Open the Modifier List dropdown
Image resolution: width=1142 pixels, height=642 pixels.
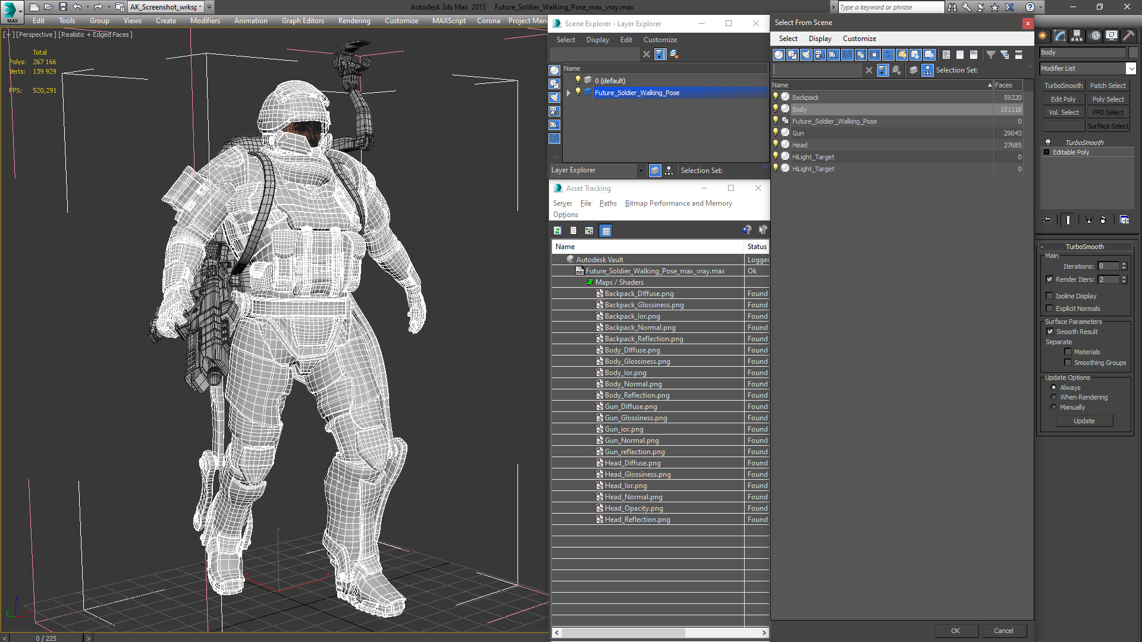[x=1131, y=68]
